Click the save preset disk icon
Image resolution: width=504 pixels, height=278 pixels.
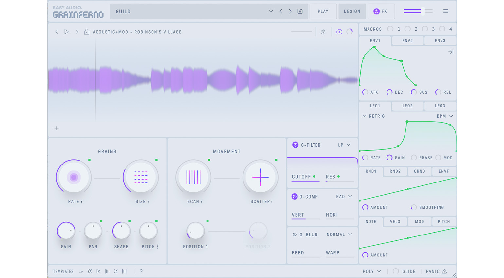pos(300,11)
